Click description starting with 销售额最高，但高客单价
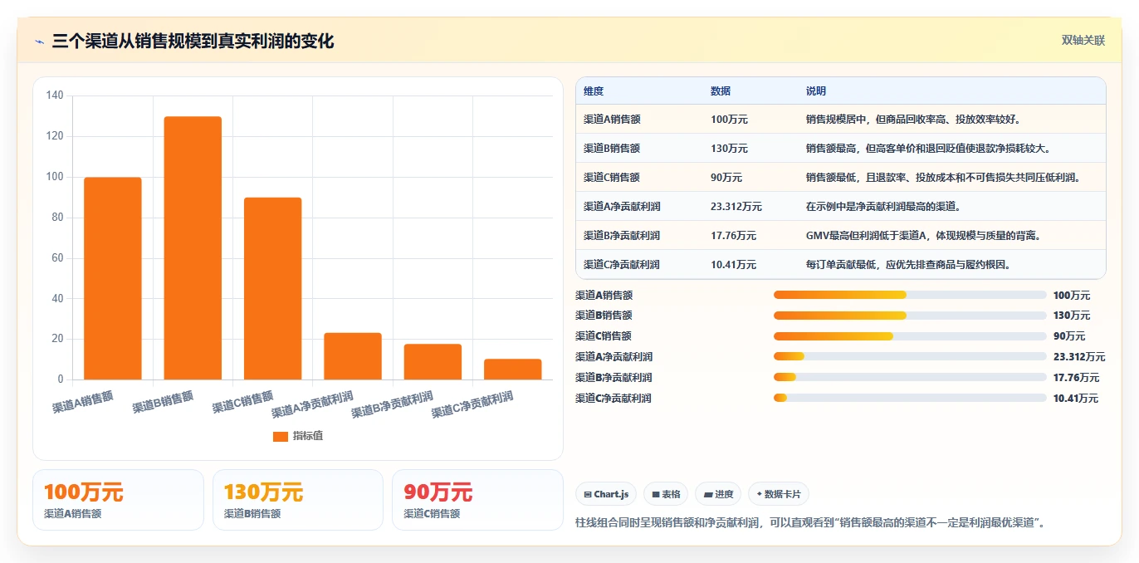The width and height of the screenshot is (1139, 563). [x=928, y=149]
